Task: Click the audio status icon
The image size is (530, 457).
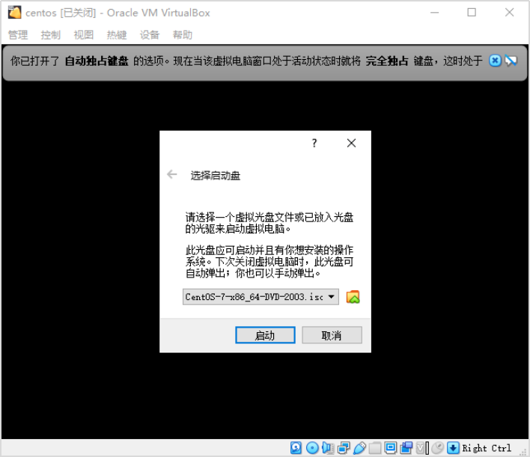Action: 328,448
